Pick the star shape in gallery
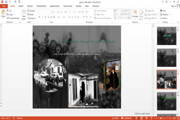 pos(128,18)
